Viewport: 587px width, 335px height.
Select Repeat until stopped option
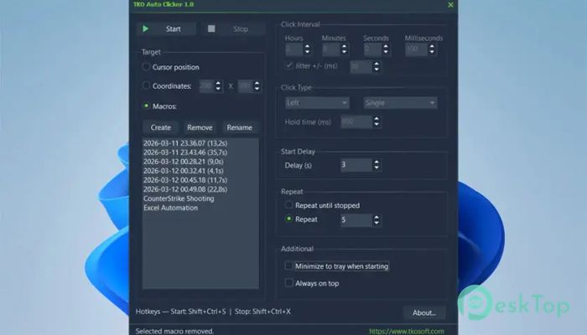click(288, 205)
